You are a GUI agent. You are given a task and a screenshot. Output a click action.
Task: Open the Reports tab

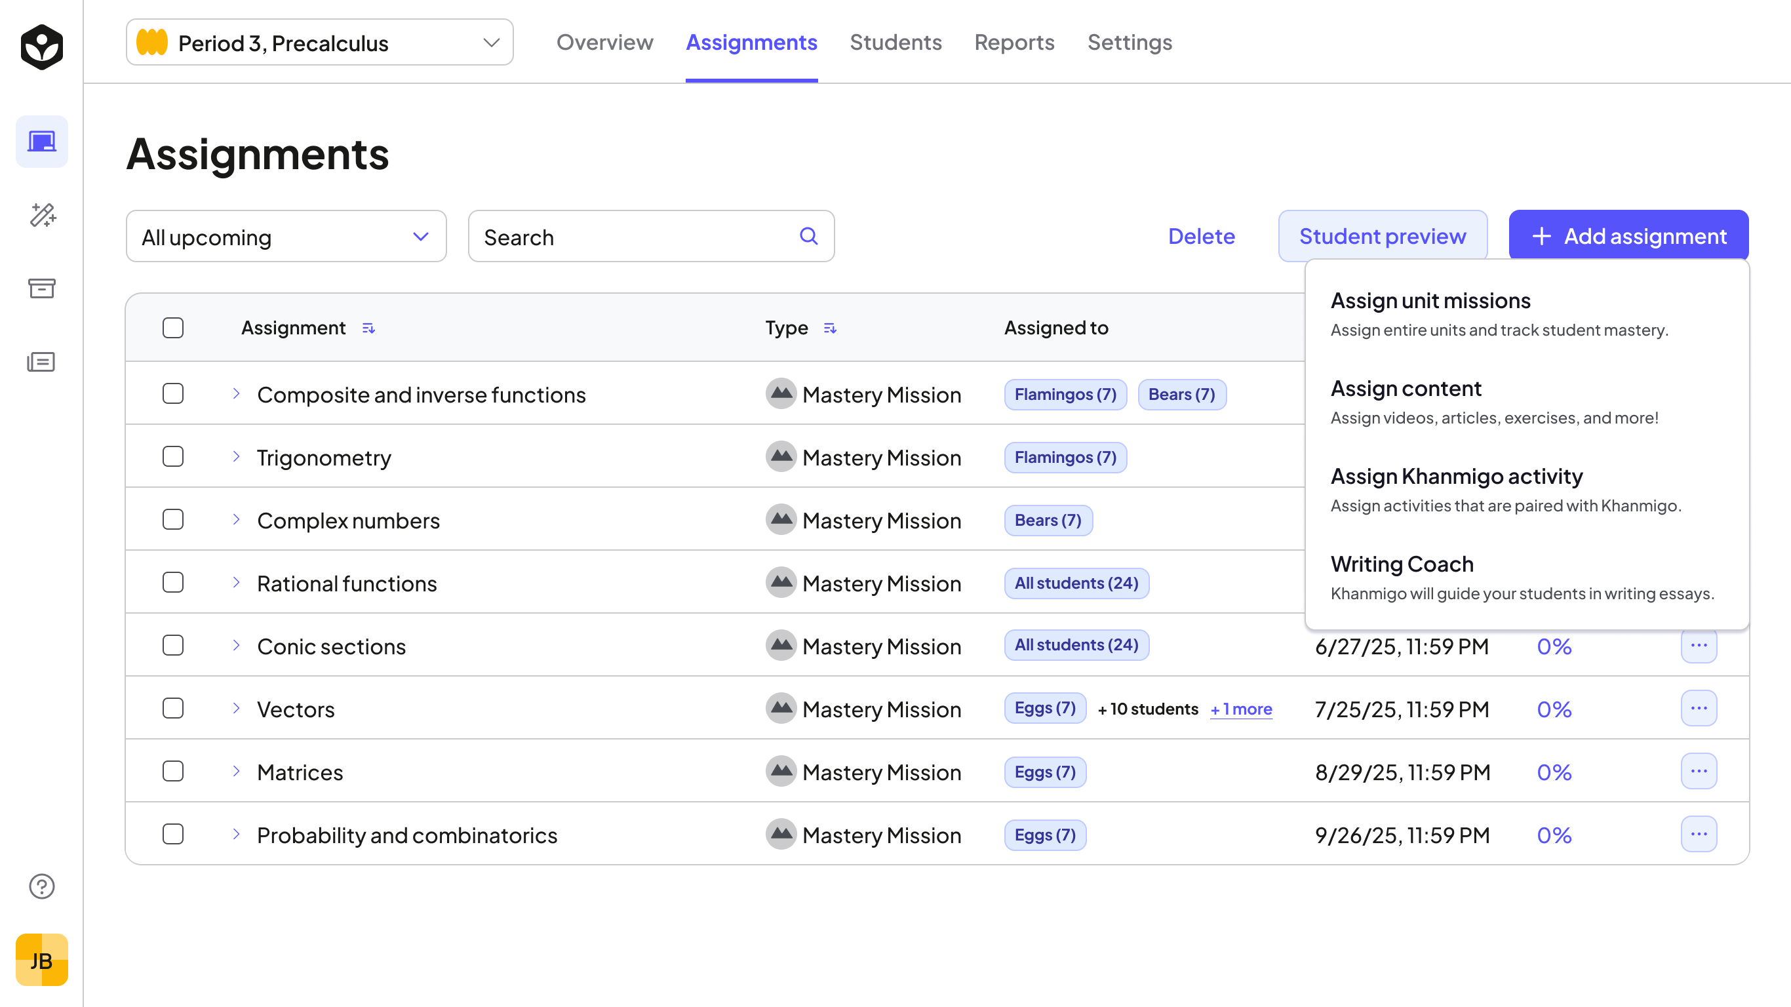[x=1014, y=43]
